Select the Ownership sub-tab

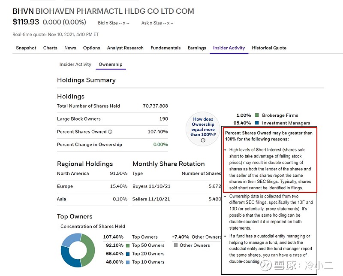[110, 64]
